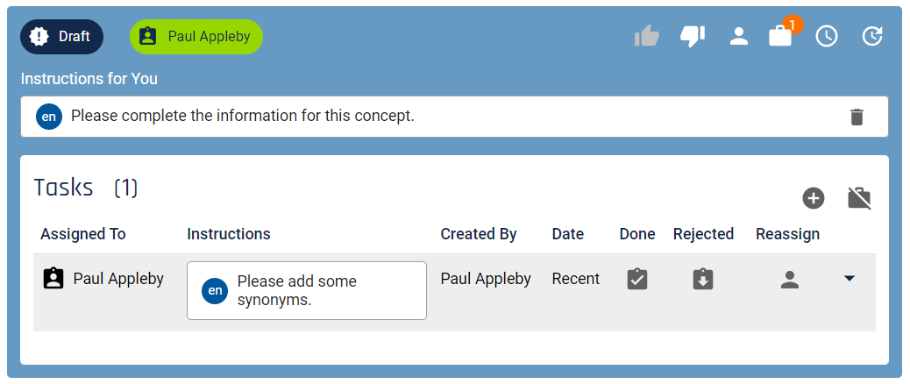Image resolution: width=910 pixels, height=384 pixels.
Task: Click the Draft status badge
Action: pos(62,37)
